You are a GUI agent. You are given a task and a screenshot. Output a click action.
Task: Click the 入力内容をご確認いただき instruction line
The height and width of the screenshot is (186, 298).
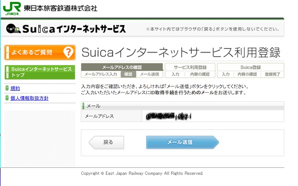click(165, 86)
